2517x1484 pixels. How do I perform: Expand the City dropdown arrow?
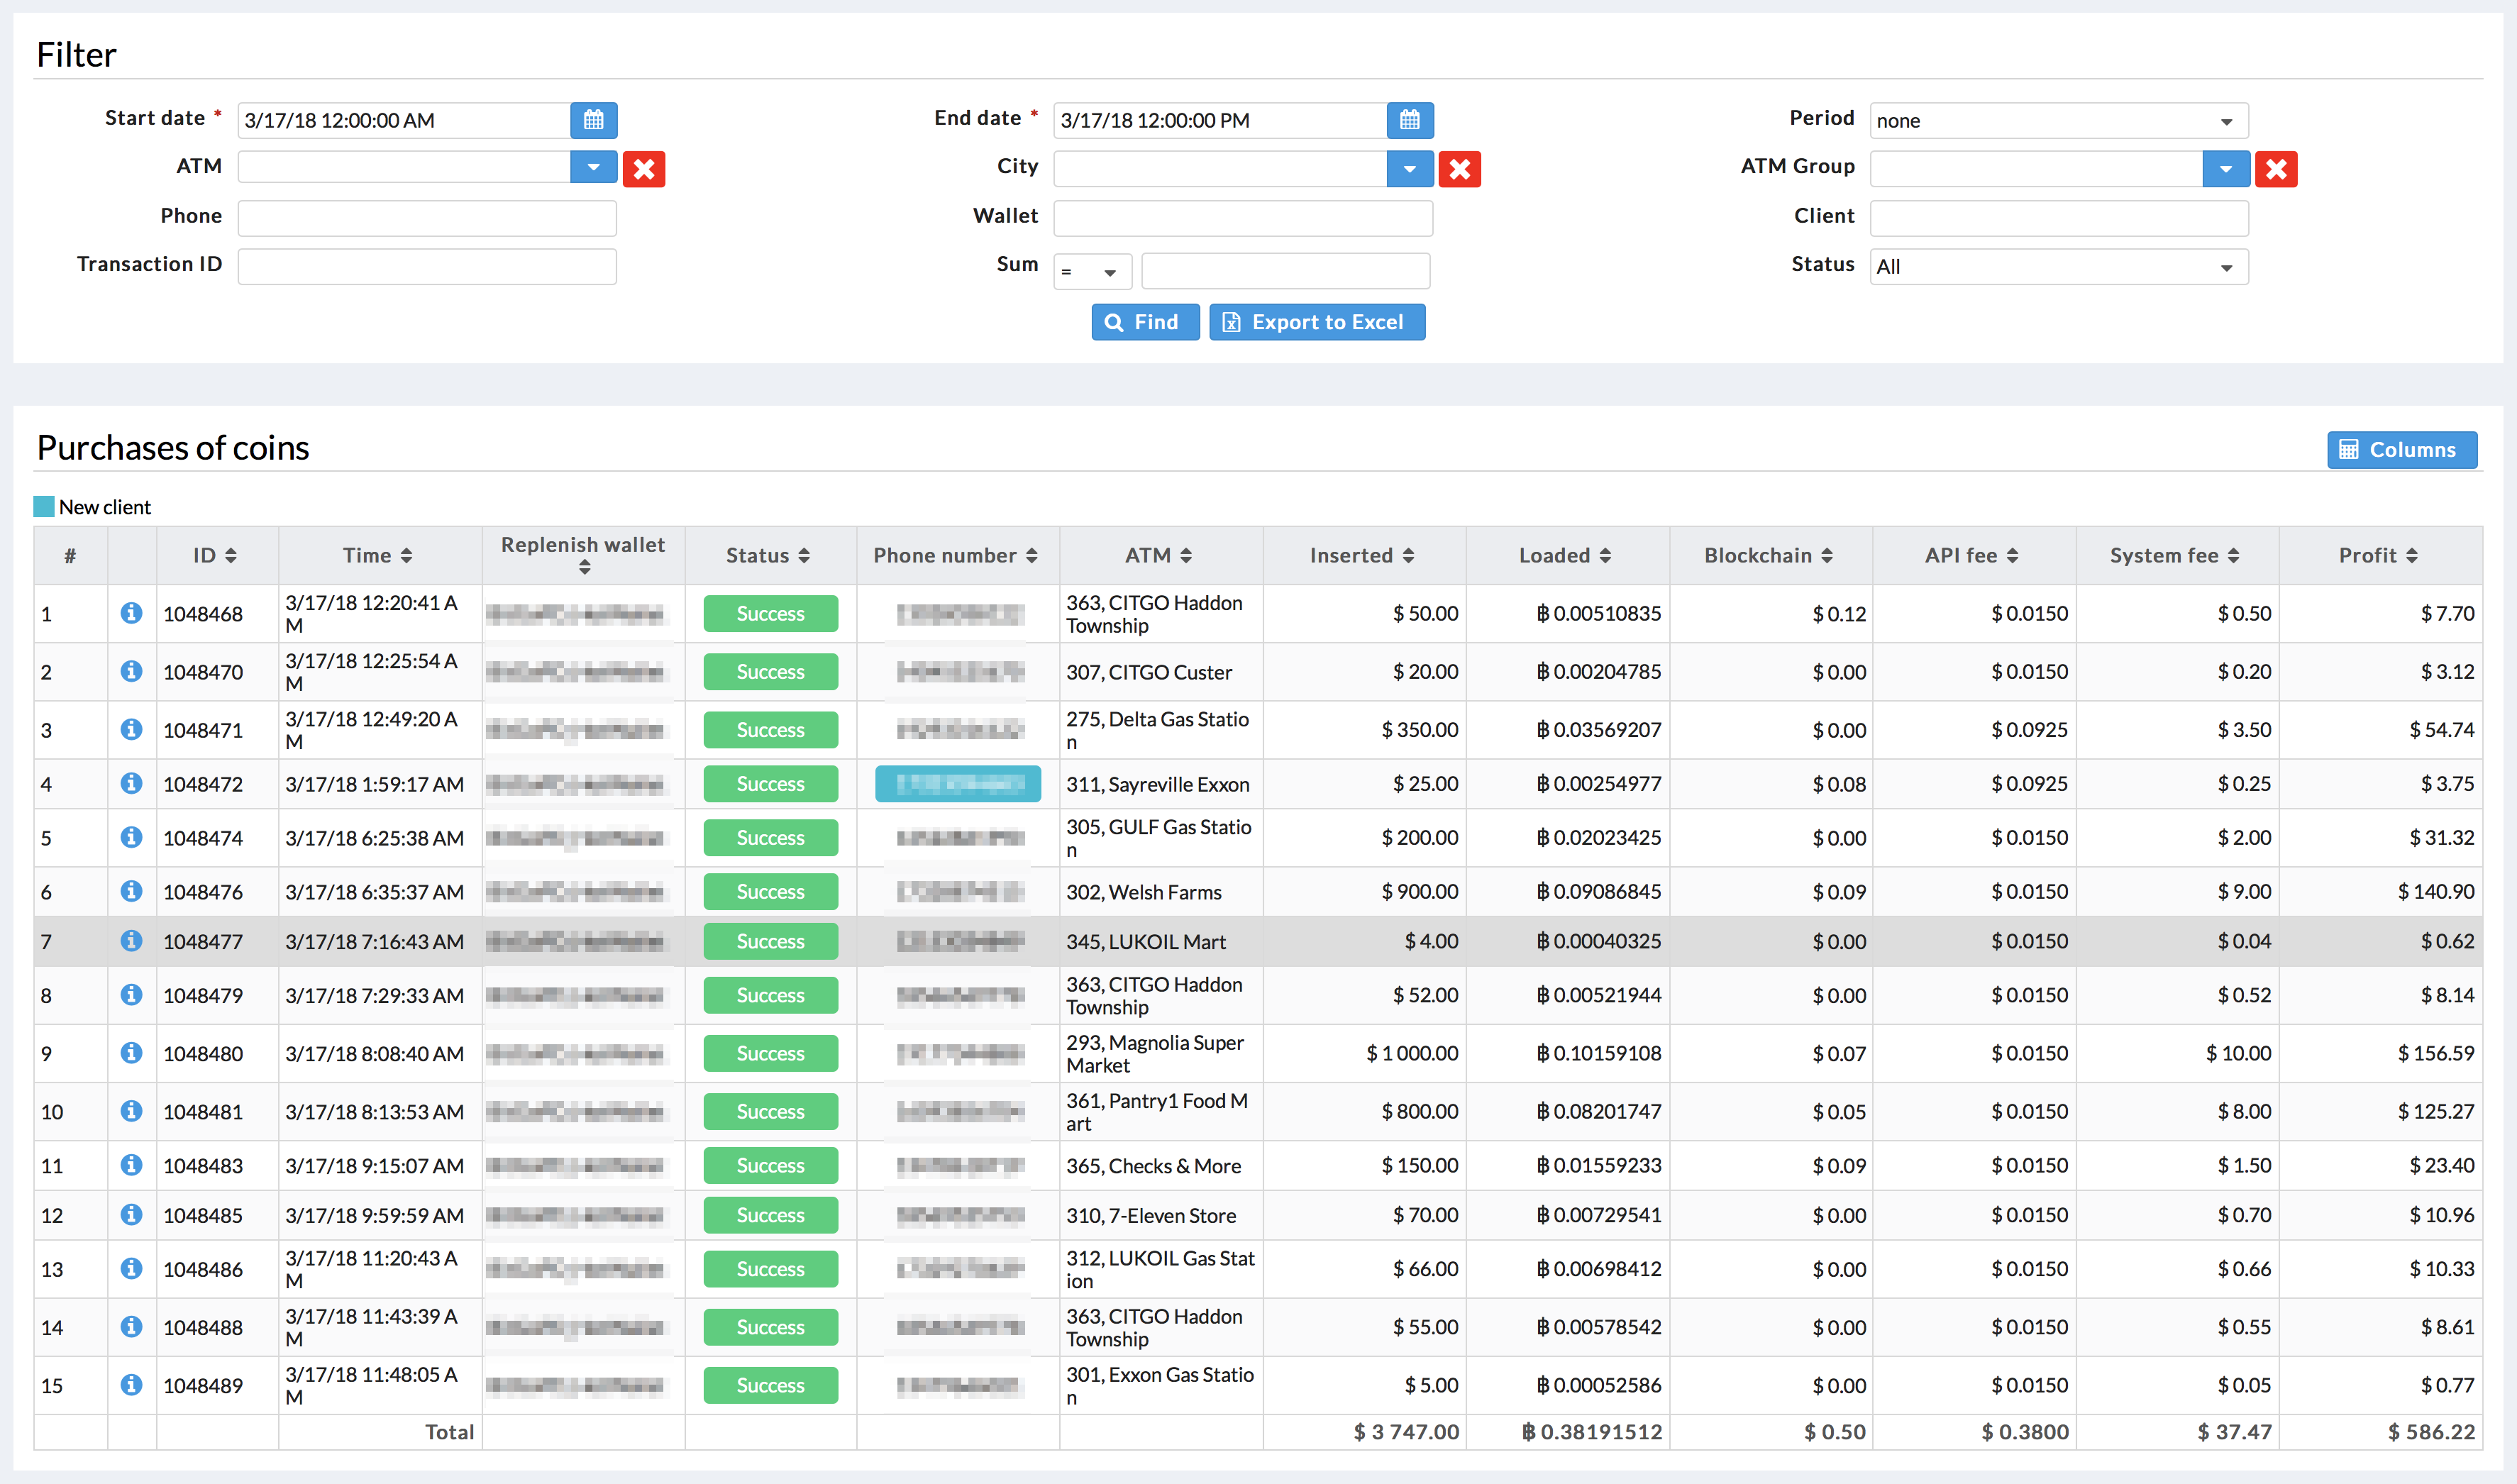[x=1409, y=169]
